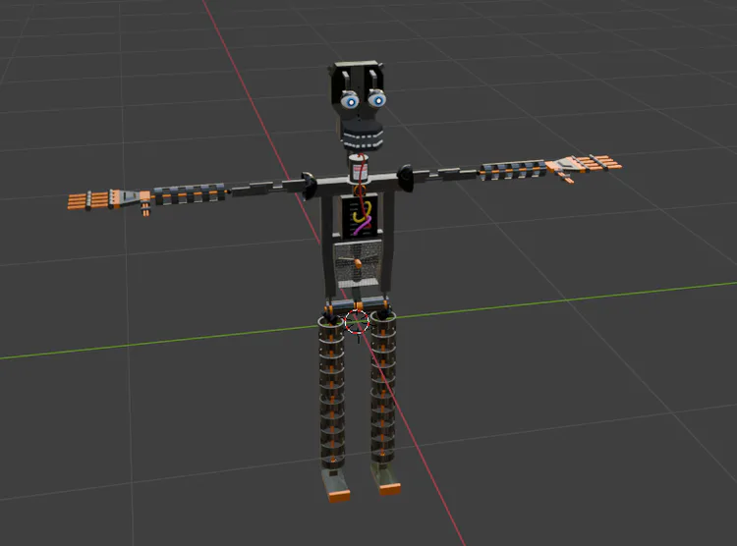Select the white neck cylinder below the jaw
The width and height of the screenshot is (737, 546).
tap(359, 168)
